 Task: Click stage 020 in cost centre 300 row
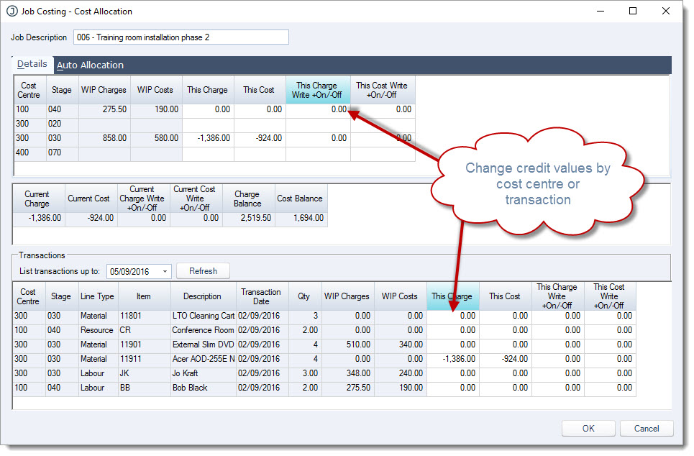[62, 124]
